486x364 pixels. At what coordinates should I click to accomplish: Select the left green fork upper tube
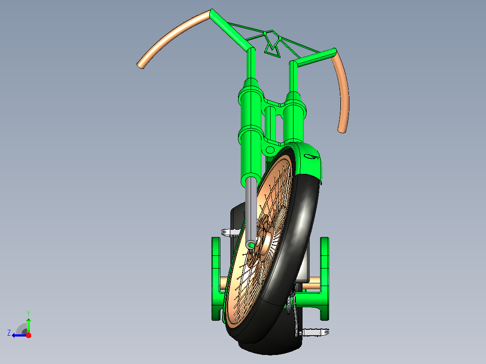coord(251,130)
